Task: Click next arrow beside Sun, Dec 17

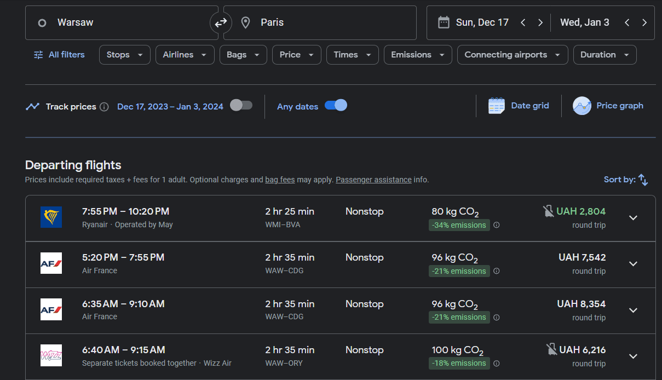Action: click(x=540, y=22)
